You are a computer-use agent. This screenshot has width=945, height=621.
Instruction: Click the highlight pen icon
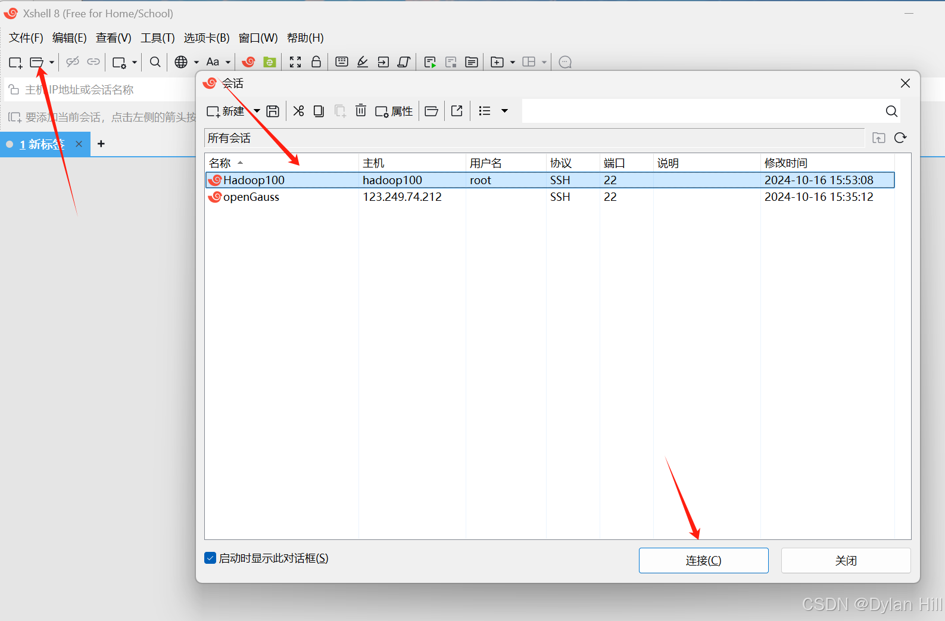363,62
